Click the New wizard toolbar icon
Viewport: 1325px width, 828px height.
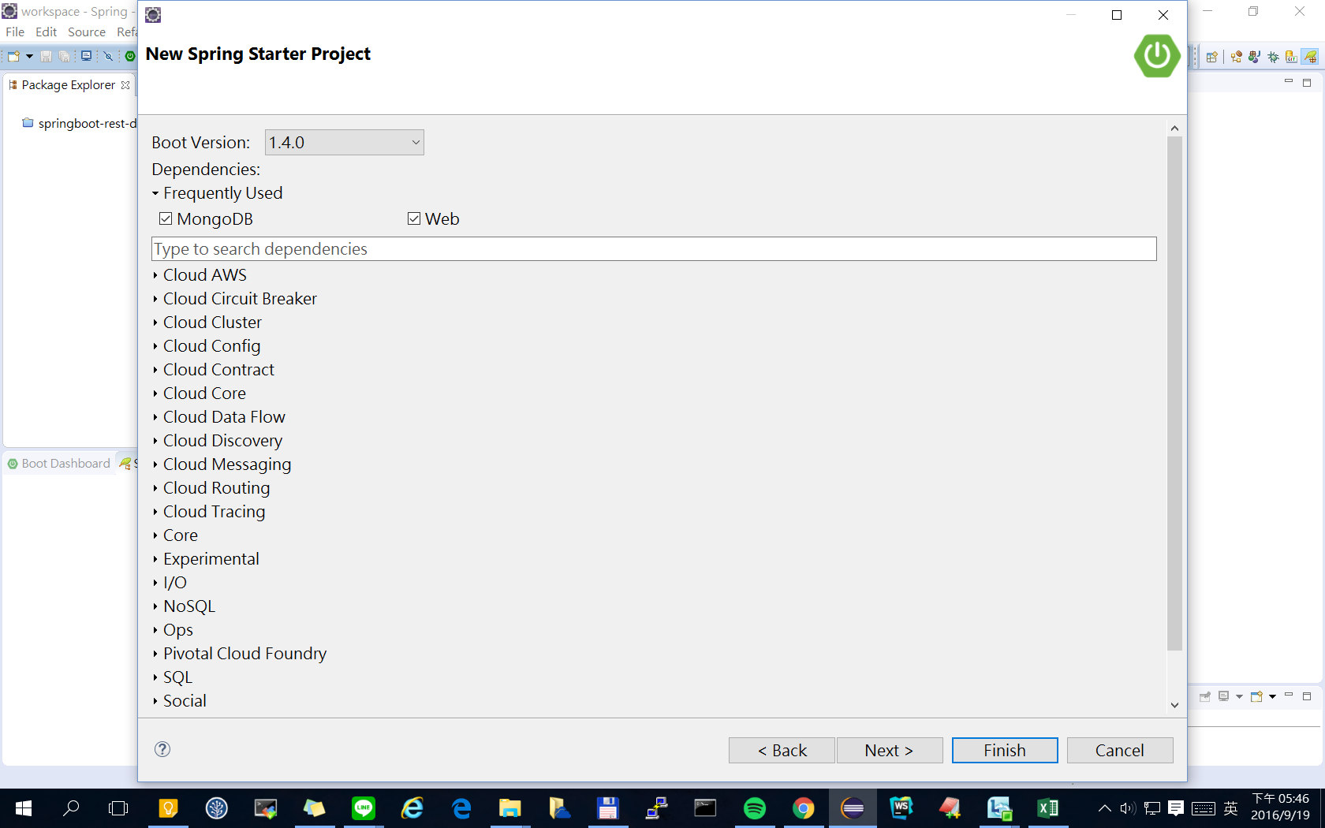tap(13, 56)
